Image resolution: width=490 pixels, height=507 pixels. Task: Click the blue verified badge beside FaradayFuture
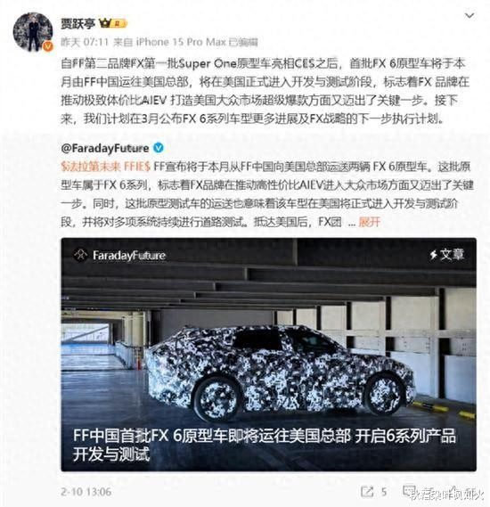(x=158, y=148)
